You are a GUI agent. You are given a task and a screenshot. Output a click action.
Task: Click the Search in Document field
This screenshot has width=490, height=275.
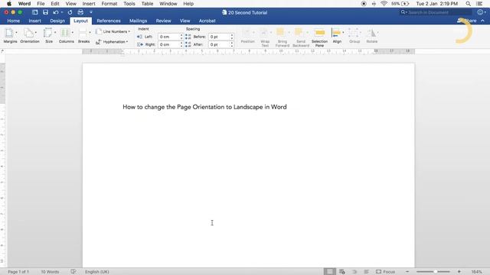[436, 12]
